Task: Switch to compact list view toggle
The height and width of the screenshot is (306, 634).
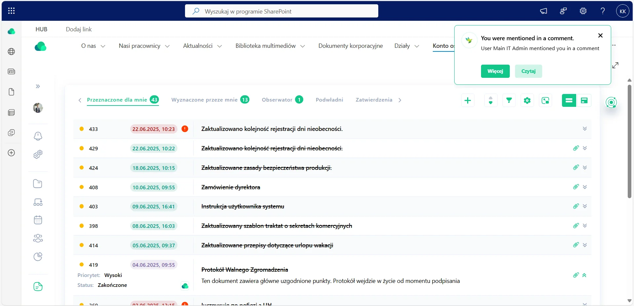Action: (x=569, y=101)
